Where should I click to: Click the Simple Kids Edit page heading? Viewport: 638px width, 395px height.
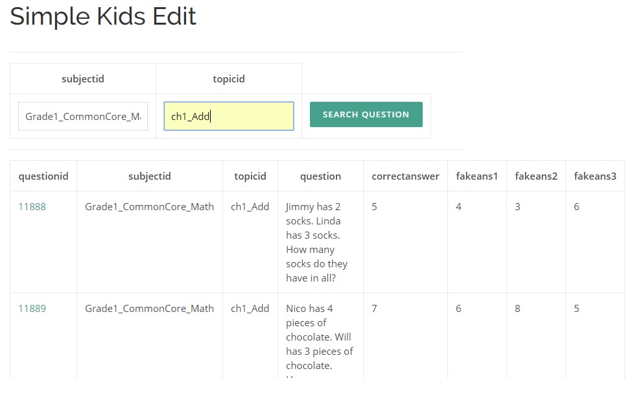coord(103,17)
